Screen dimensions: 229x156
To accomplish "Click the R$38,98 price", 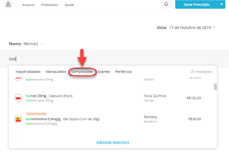I will pos(195,119).
